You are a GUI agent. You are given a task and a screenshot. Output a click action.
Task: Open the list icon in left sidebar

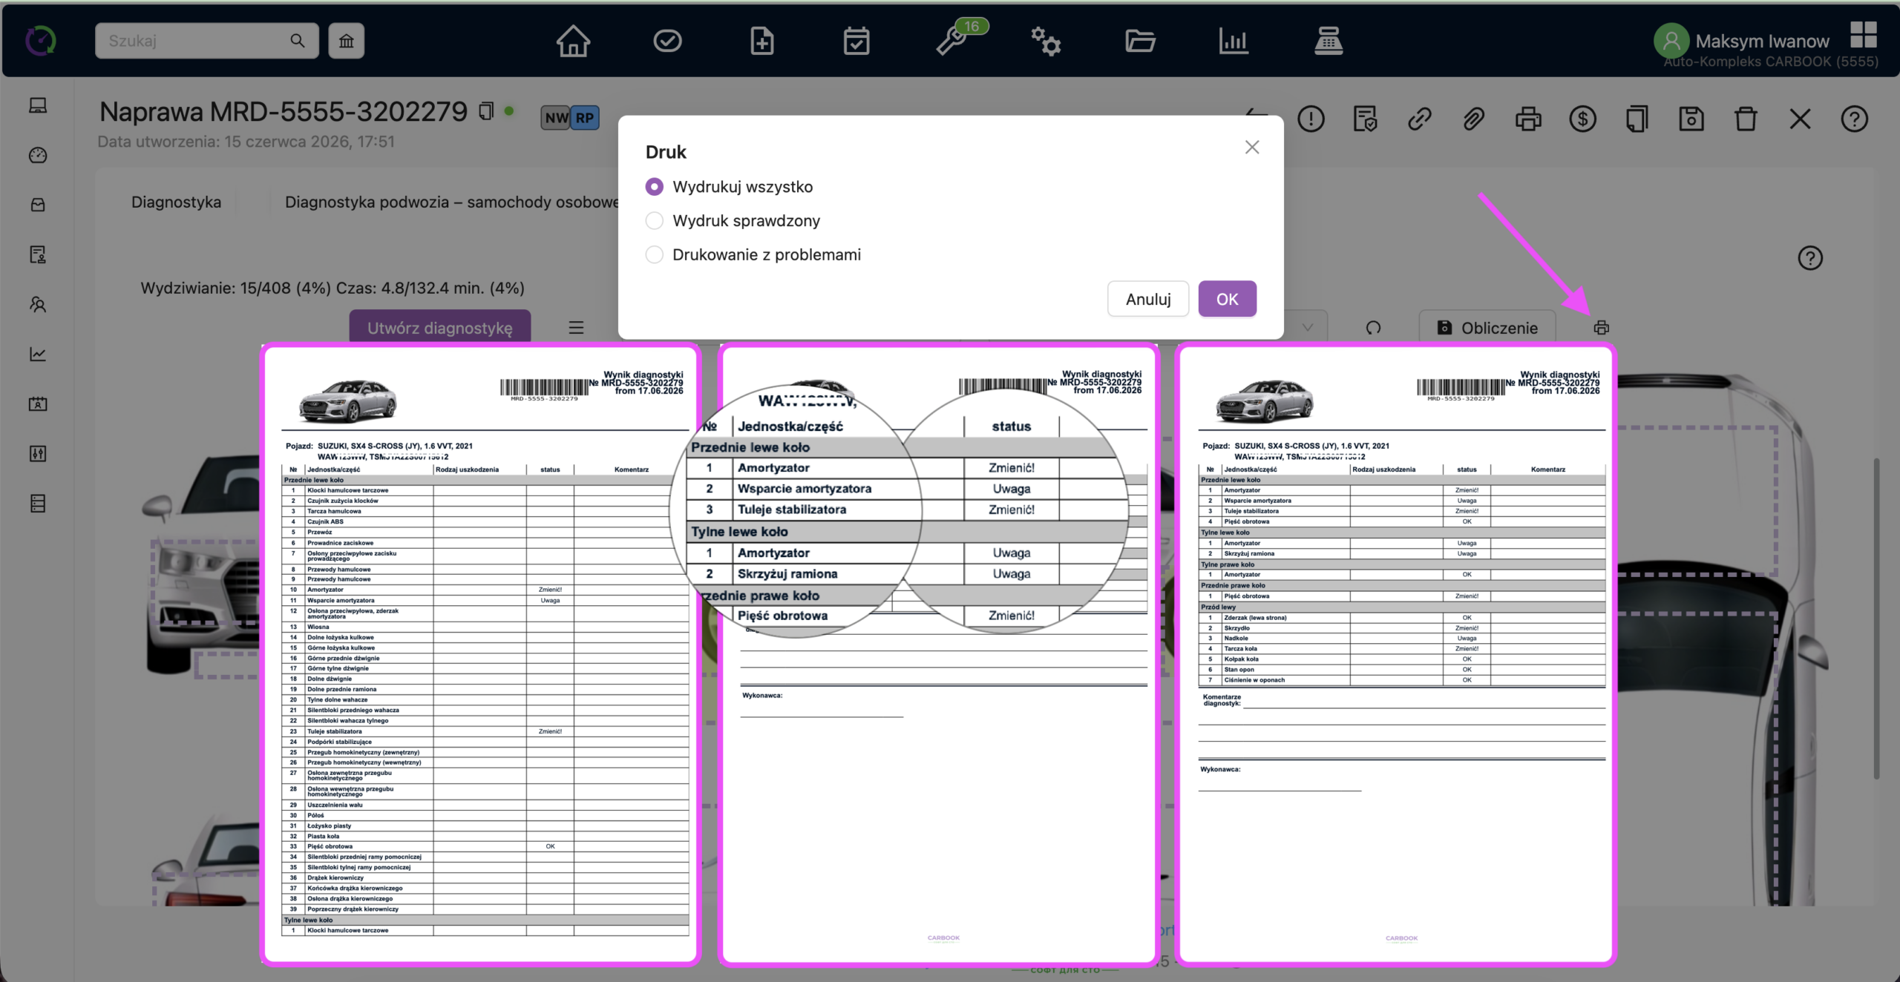[38, 504]
